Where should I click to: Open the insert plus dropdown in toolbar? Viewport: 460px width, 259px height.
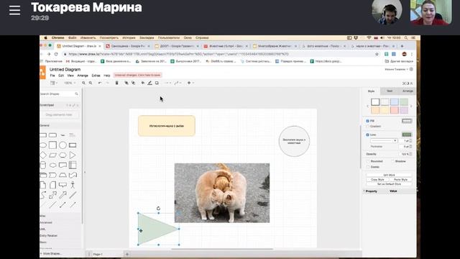190,83
